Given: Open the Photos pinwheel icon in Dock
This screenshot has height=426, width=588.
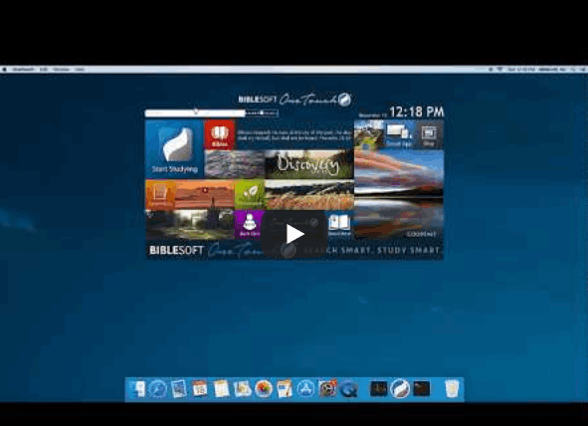Looking at the screenshot, I should coord(264,389).
